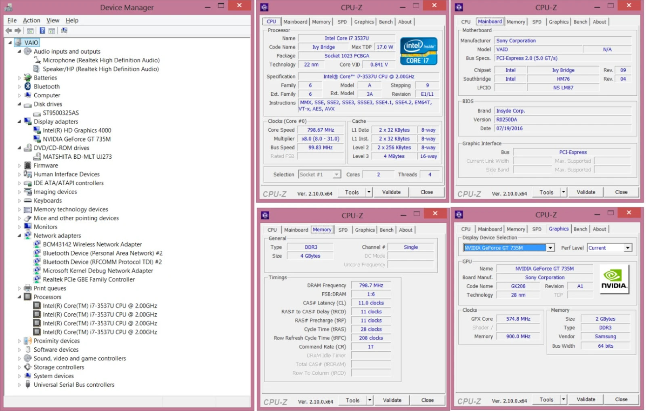The width and height of the screenshot is (646, 411).
Task: Select NVIDIA GeForce GT 735M in device tree
Action: 77,139
